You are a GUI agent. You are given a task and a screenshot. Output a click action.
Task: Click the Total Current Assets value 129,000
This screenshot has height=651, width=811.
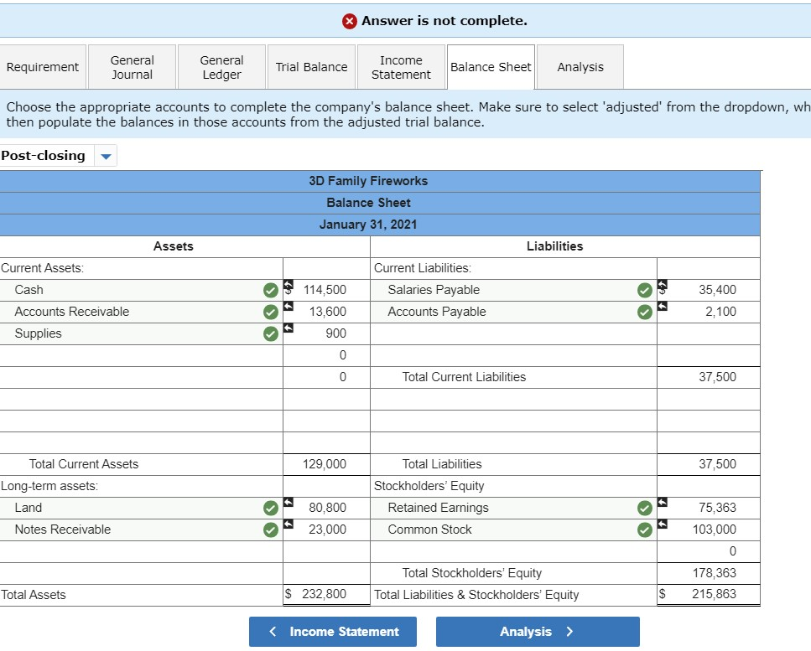coord(327,464)
